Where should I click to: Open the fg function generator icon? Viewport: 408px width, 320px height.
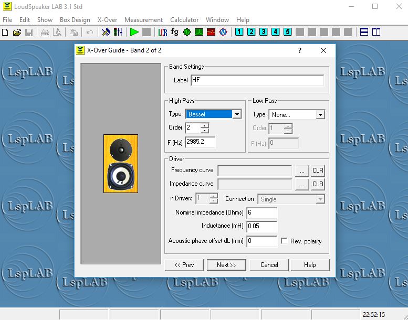[175, 32]
